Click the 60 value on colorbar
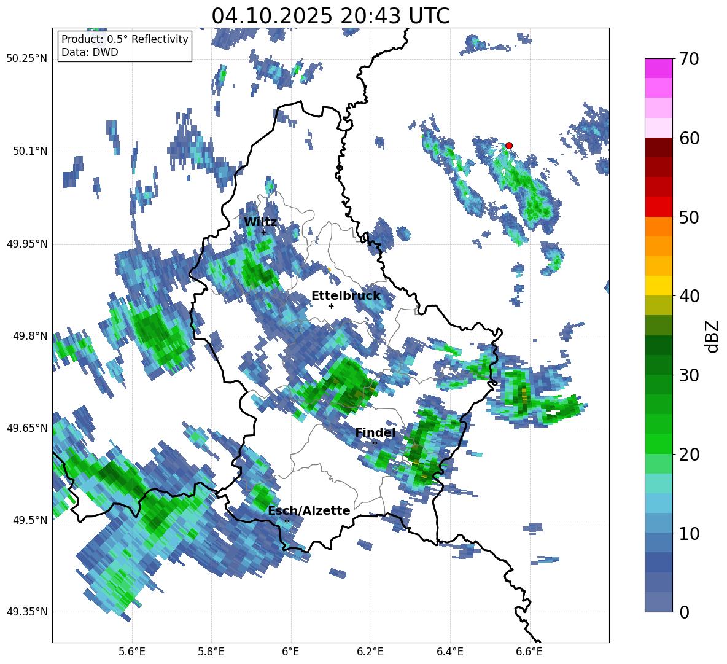This screenshot has width=727, height=664. click(688, 138)
